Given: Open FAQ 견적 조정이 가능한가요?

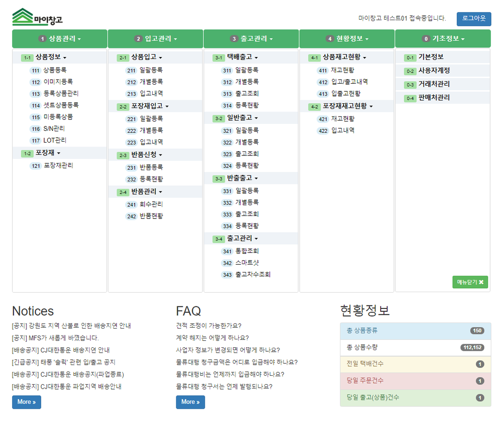Looking at the screenshot, I should tap(208, 326).
